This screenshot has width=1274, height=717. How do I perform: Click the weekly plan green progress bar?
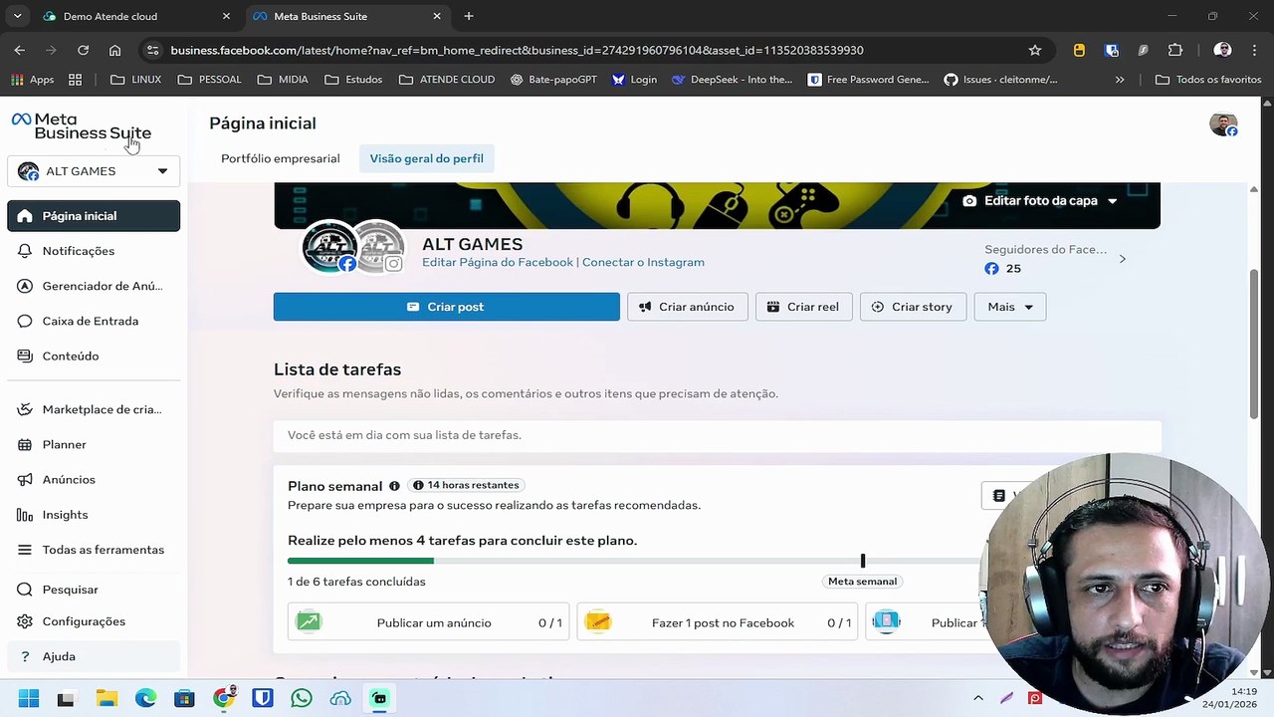coord(360,561)
